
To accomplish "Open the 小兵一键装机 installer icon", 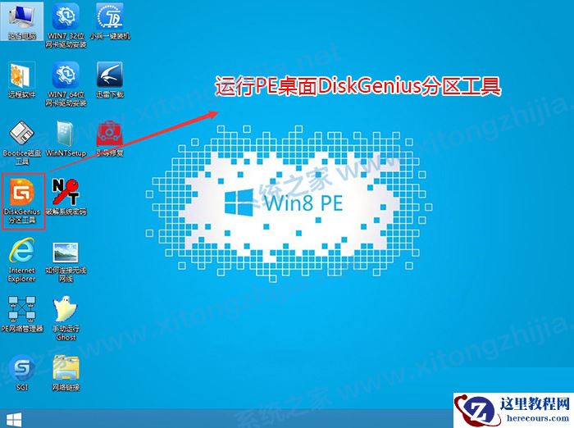I will (110, 20).
